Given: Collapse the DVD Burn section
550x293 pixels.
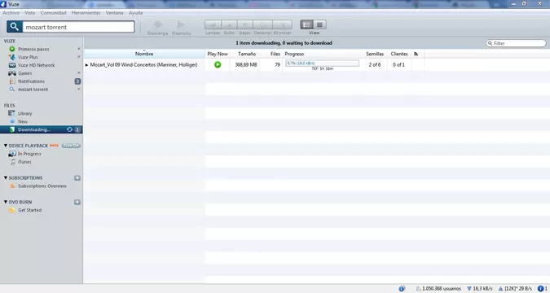Looking at the screenshot, I should 6,202.
